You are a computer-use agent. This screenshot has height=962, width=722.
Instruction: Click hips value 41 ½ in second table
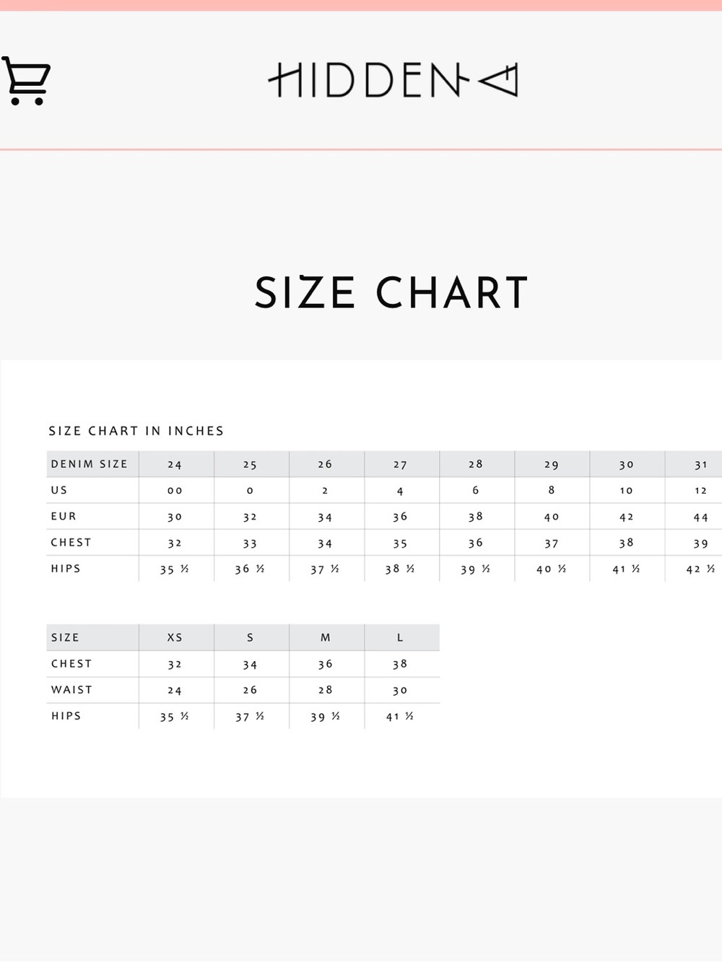coord(401,716)
